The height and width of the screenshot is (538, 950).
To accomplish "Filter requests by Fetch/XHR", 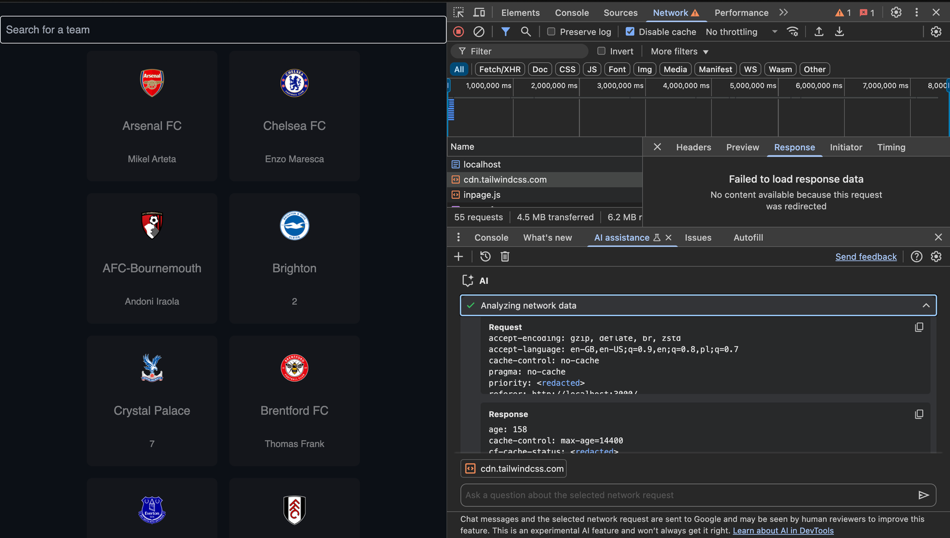I will click(500, 69).
